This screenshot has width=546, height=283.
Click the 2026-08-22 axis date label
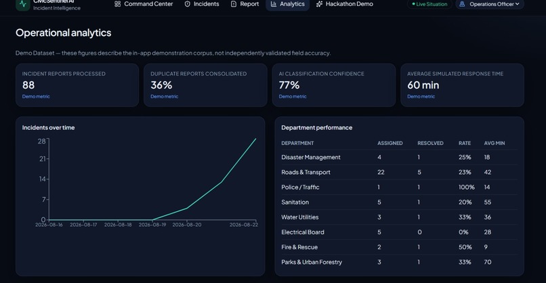(x=244, y=225)
